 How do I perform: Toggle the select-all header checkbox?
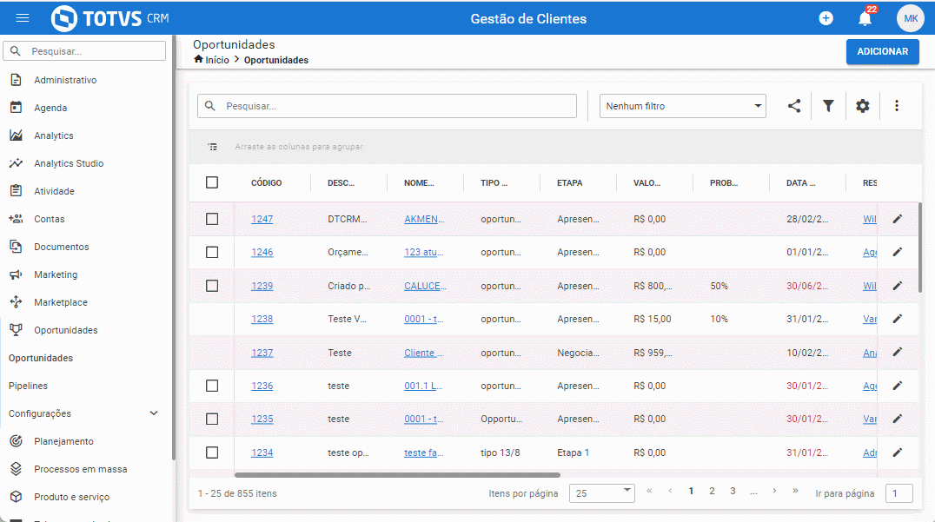pyautogui.click(x=212, y=182)
